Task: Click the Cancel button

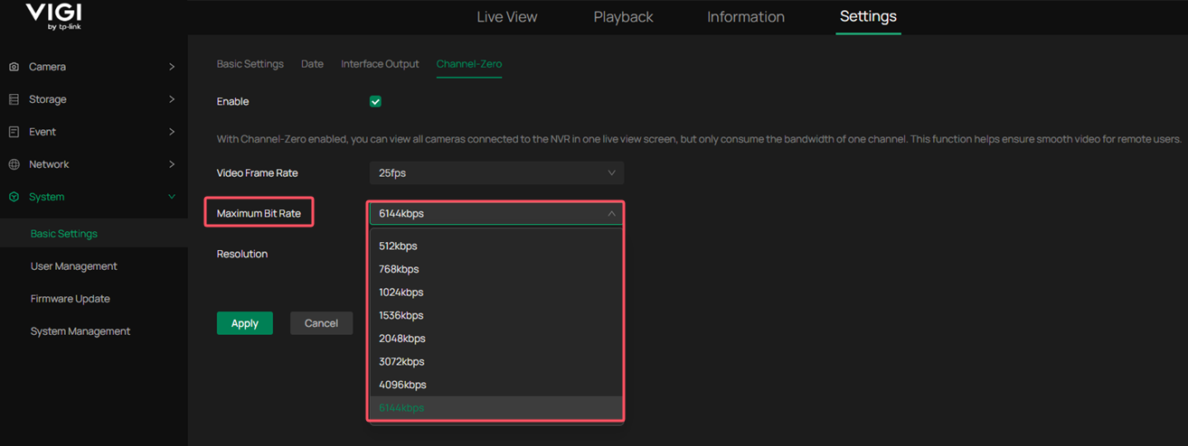Action: [x=321, y=323]
